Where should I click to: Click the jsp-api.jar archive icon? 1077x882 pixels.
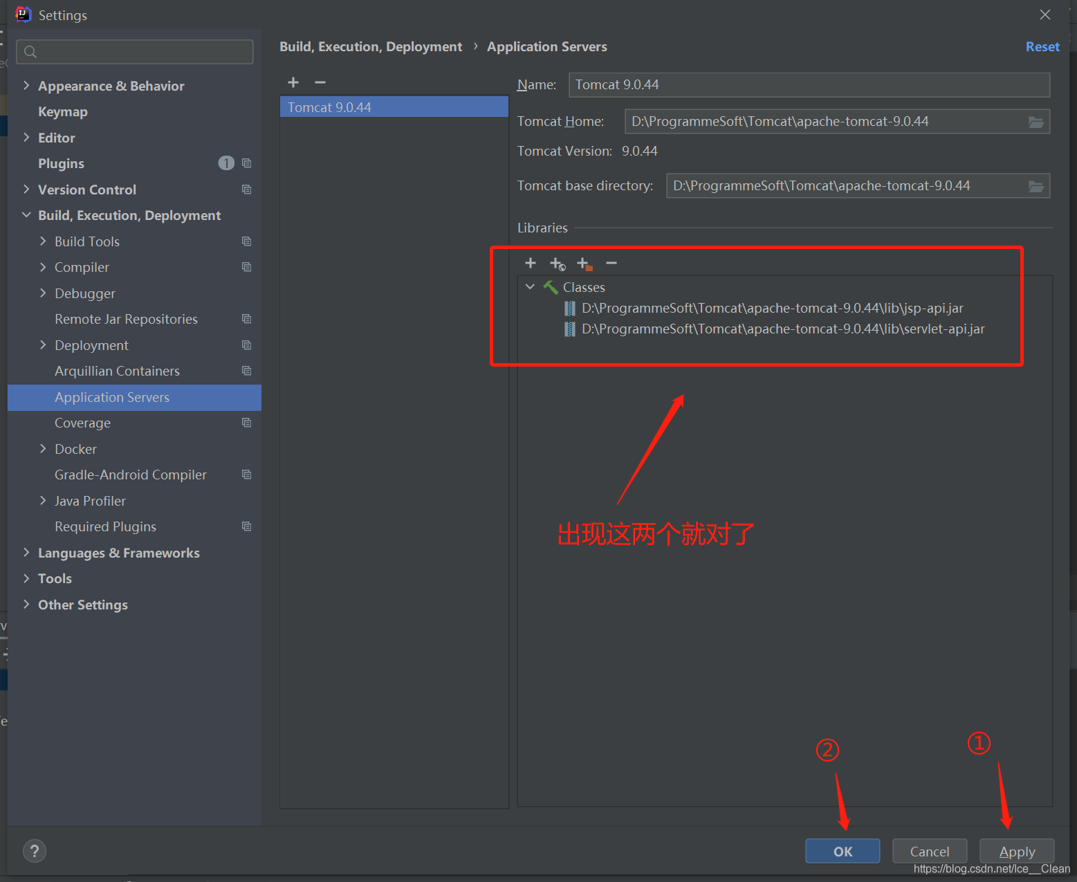tap(570, 309)
